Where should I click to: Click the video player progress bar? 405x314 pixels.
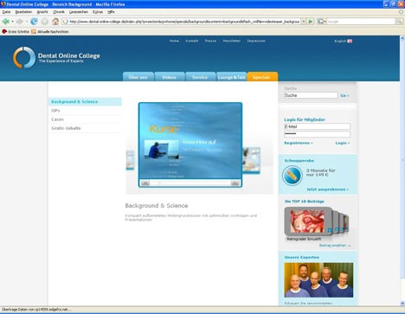click(x=190, y=183)
